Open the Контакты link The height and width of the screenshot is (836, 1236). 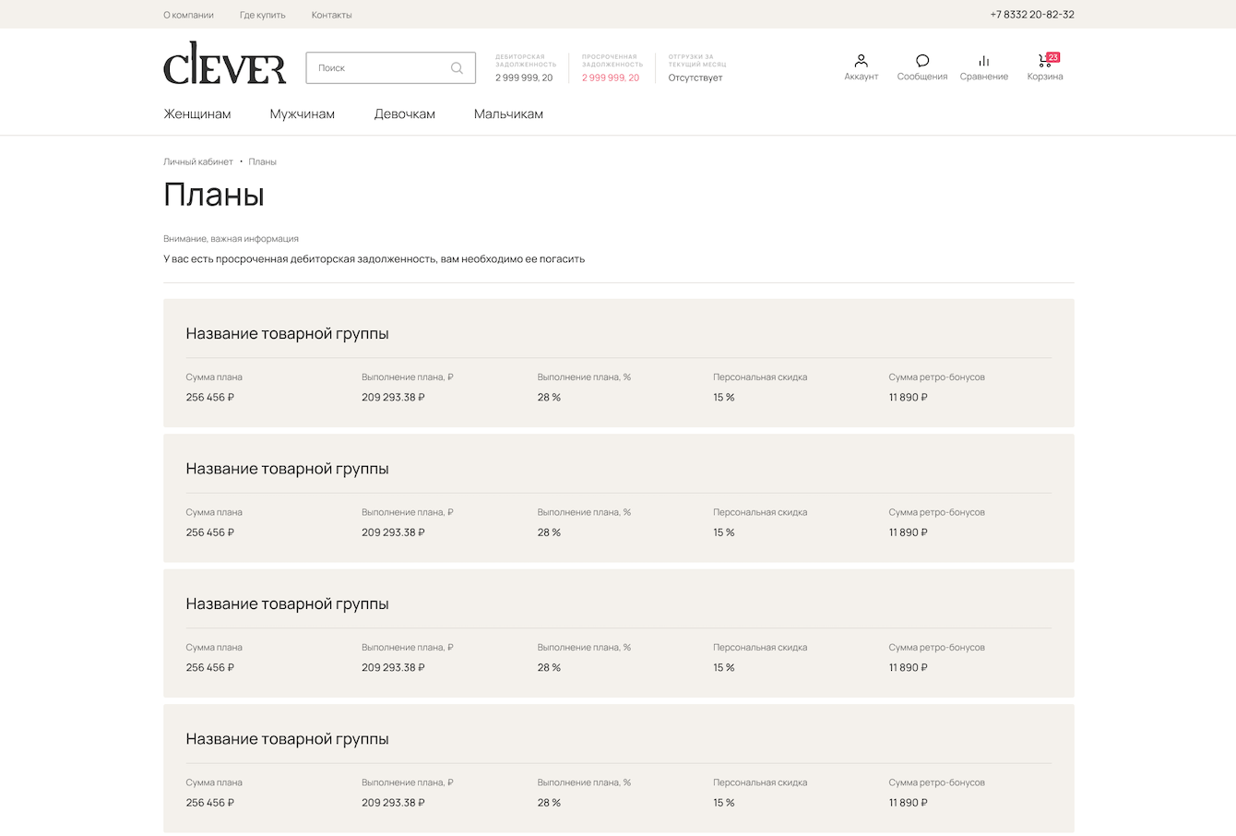pos(331,15)
